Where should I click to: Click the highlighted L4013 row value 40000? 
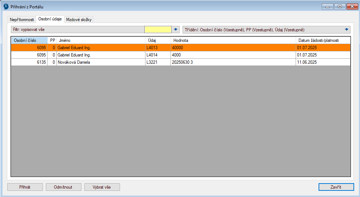click(177, 48)
